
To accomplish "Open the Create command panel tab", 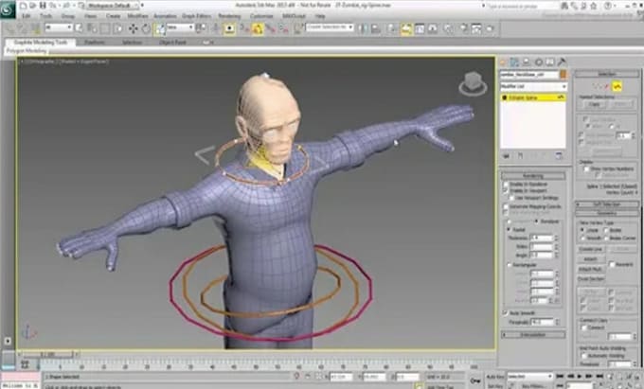I will [x=503, y=62].
